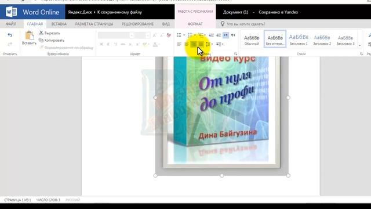This screenshot has height=209, width=371.
Task: Toggle bold (Ж) formatting
Action: tap(101, 44)
